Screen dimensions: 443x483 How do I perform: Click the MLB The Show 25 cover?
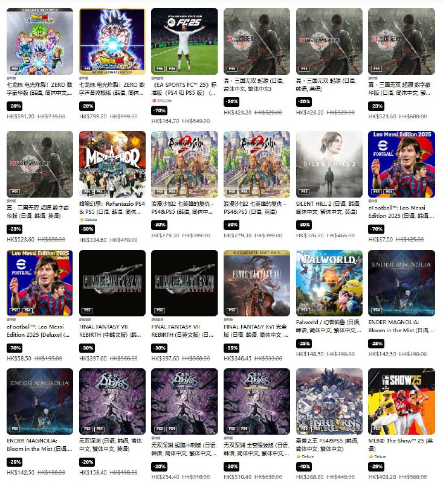(401, 401)
